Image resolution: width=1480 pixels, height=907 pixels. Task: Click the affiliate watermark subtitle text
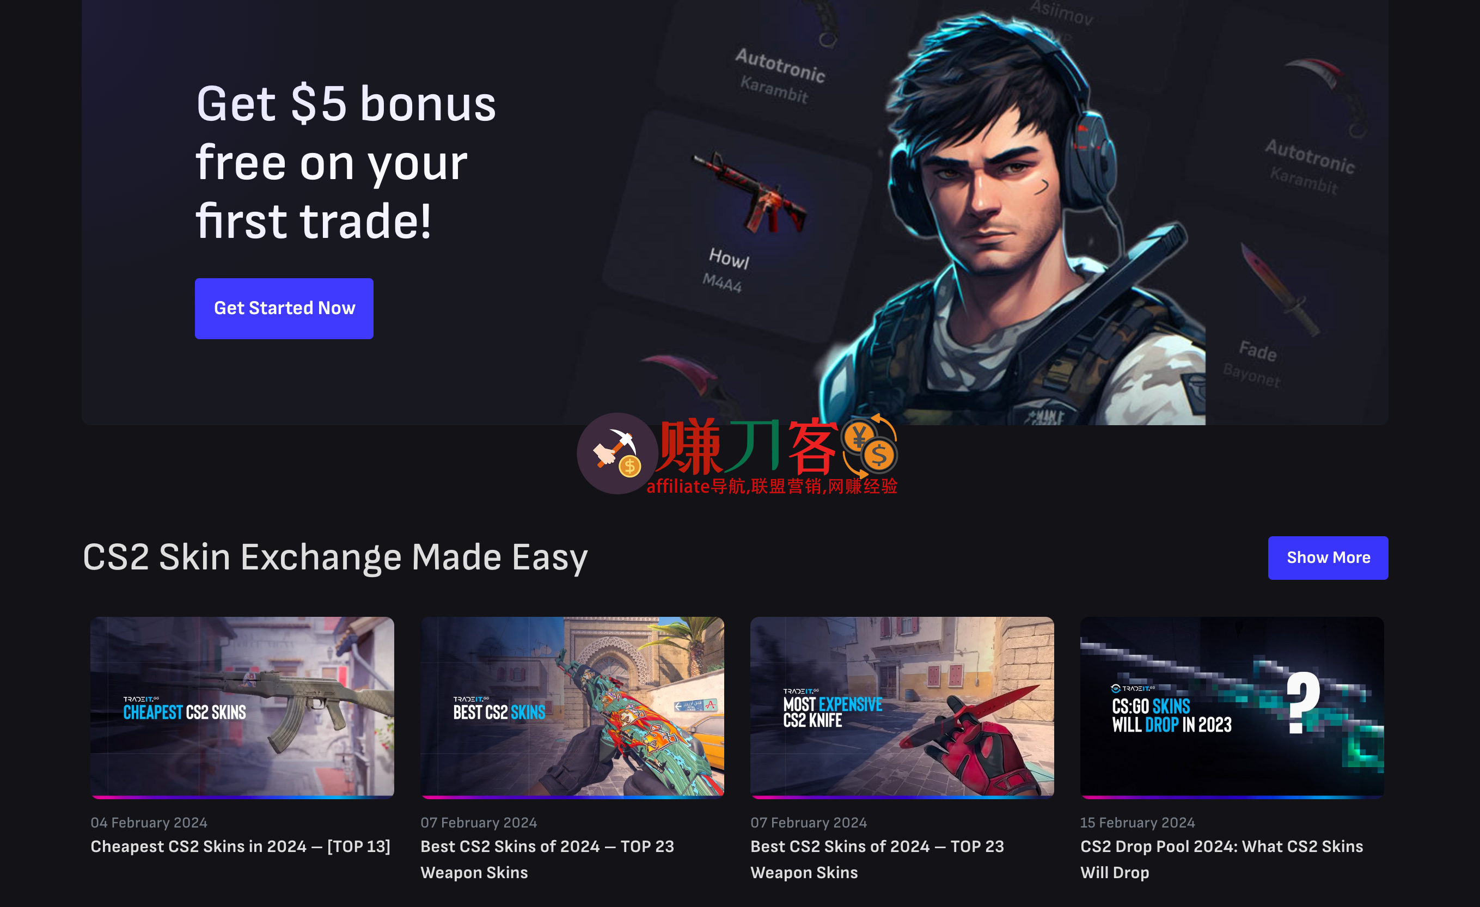coord(772,487)
